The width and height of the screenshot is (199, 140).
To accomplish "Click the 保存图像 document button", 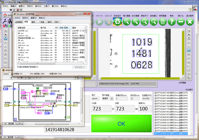I will 163,22.
